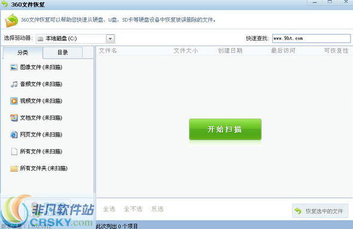
Task: Click the document files category icon
Action: (x=14, y=117)
